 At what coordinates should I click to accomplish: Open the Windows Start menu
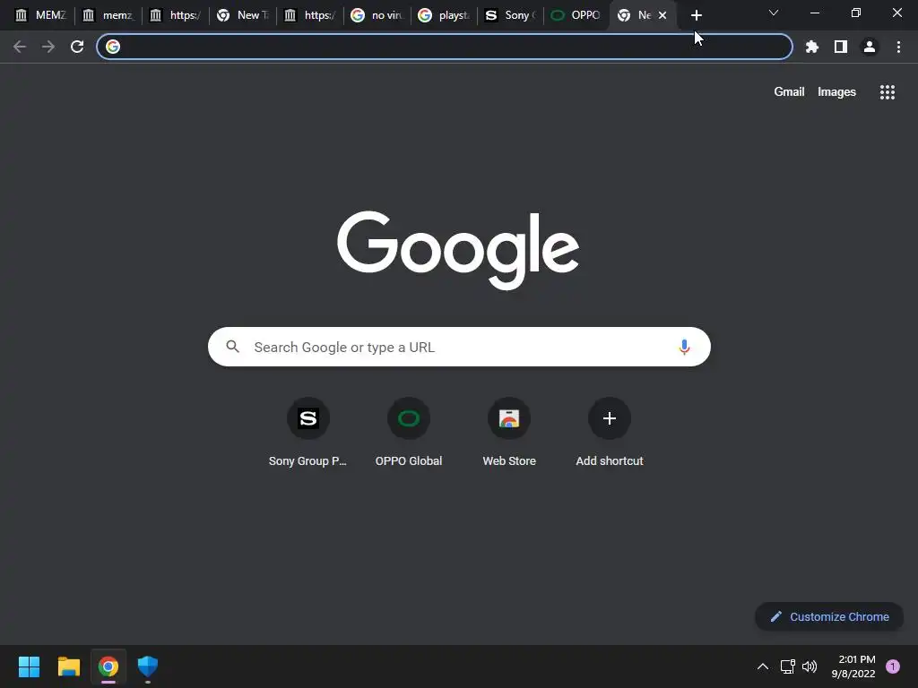[x=30, y=666]
